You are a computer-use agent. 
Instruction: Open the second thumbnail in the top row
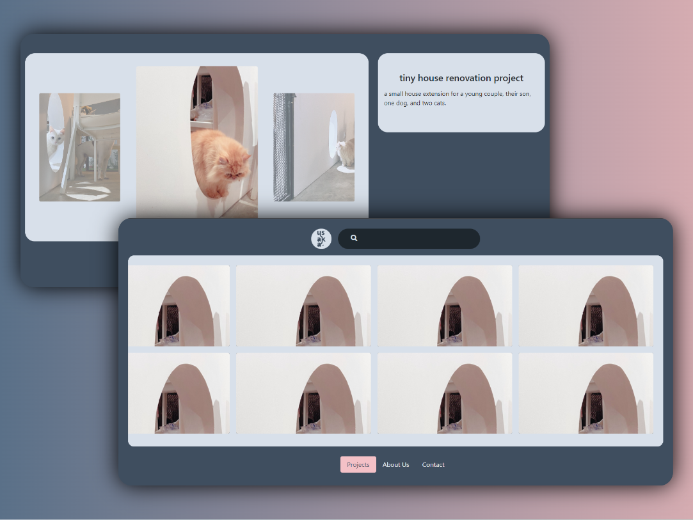tap(303, 306)
